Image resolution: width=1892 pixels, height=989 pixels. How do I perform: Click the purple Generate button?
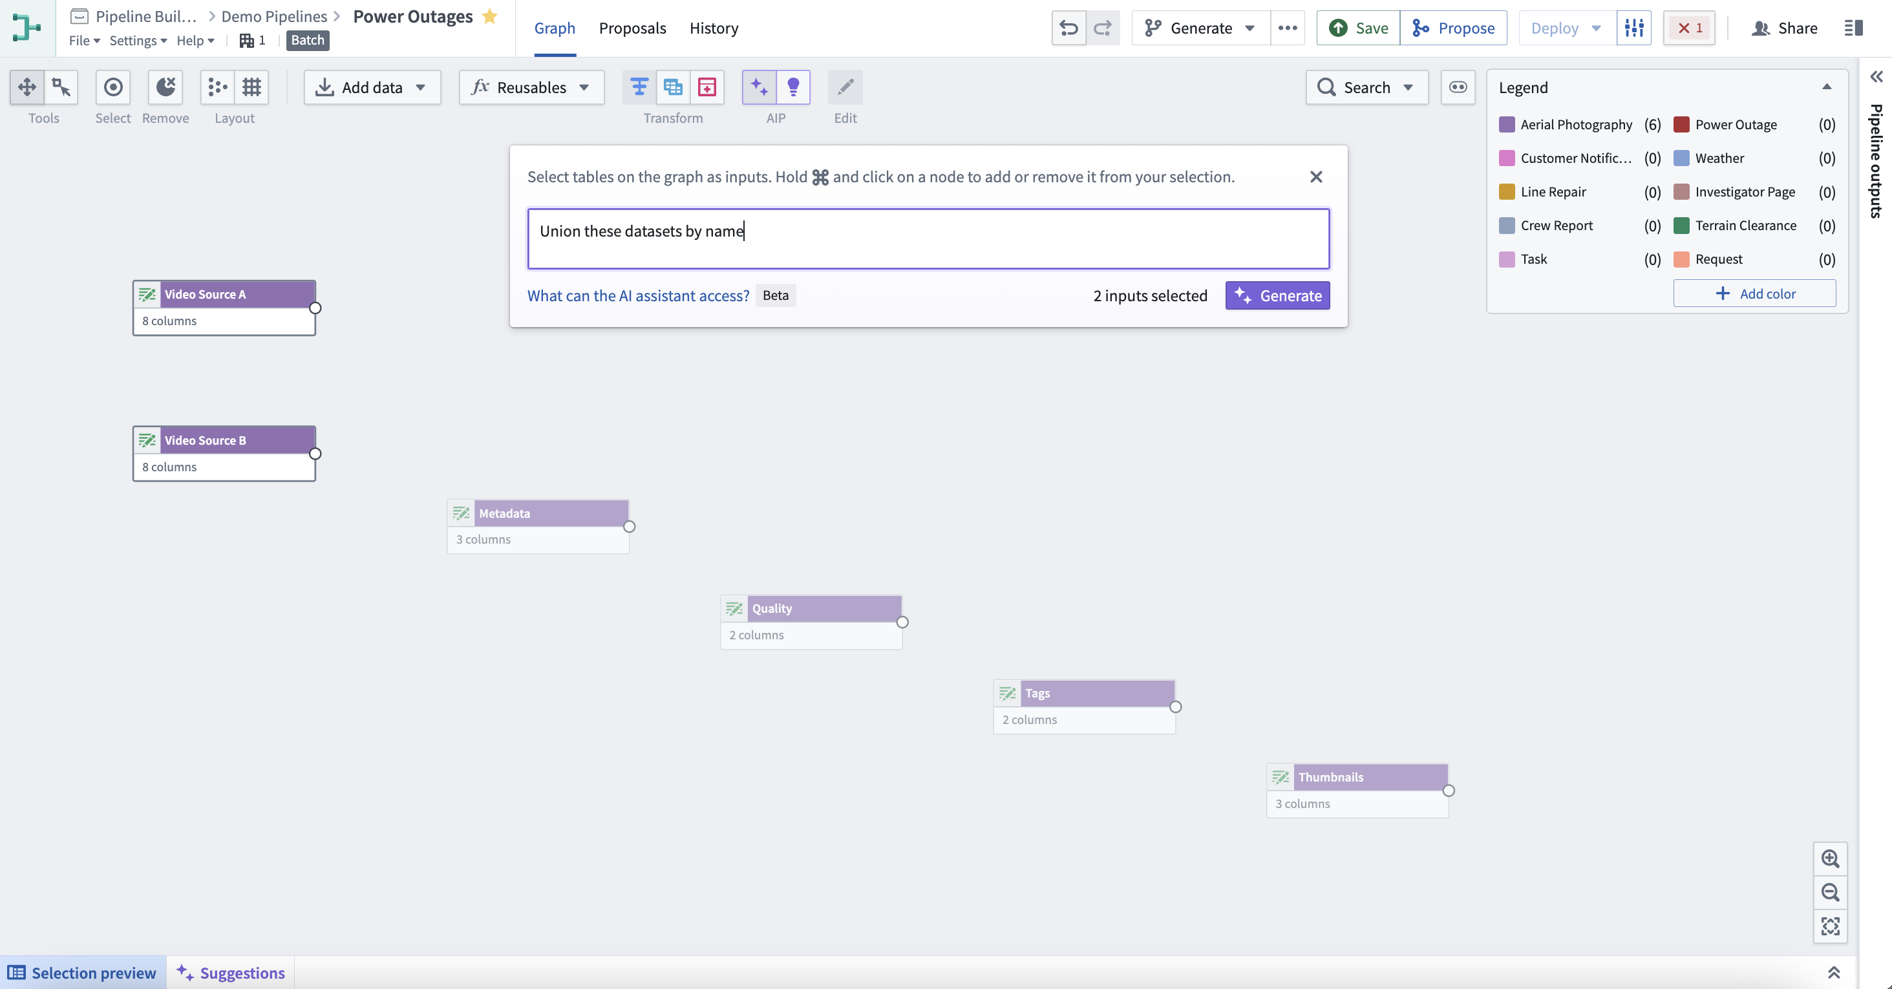(1277, 295)
